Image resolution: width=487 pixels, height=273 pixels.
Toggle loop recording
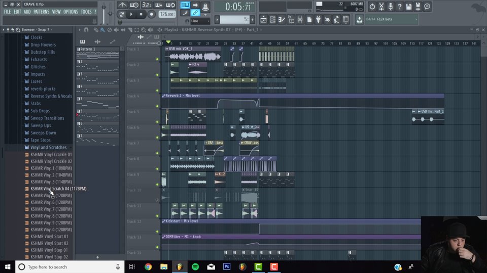pos(170,5)
